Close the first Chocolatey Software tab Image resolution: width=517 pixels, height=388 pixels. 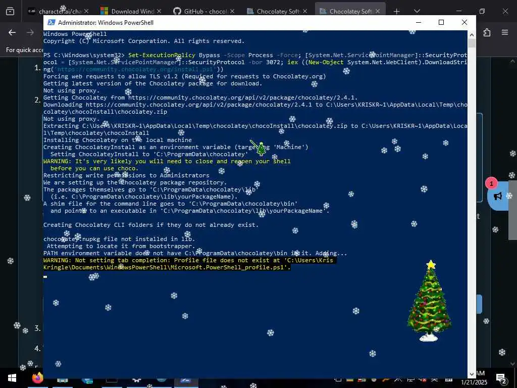point(305,11)
